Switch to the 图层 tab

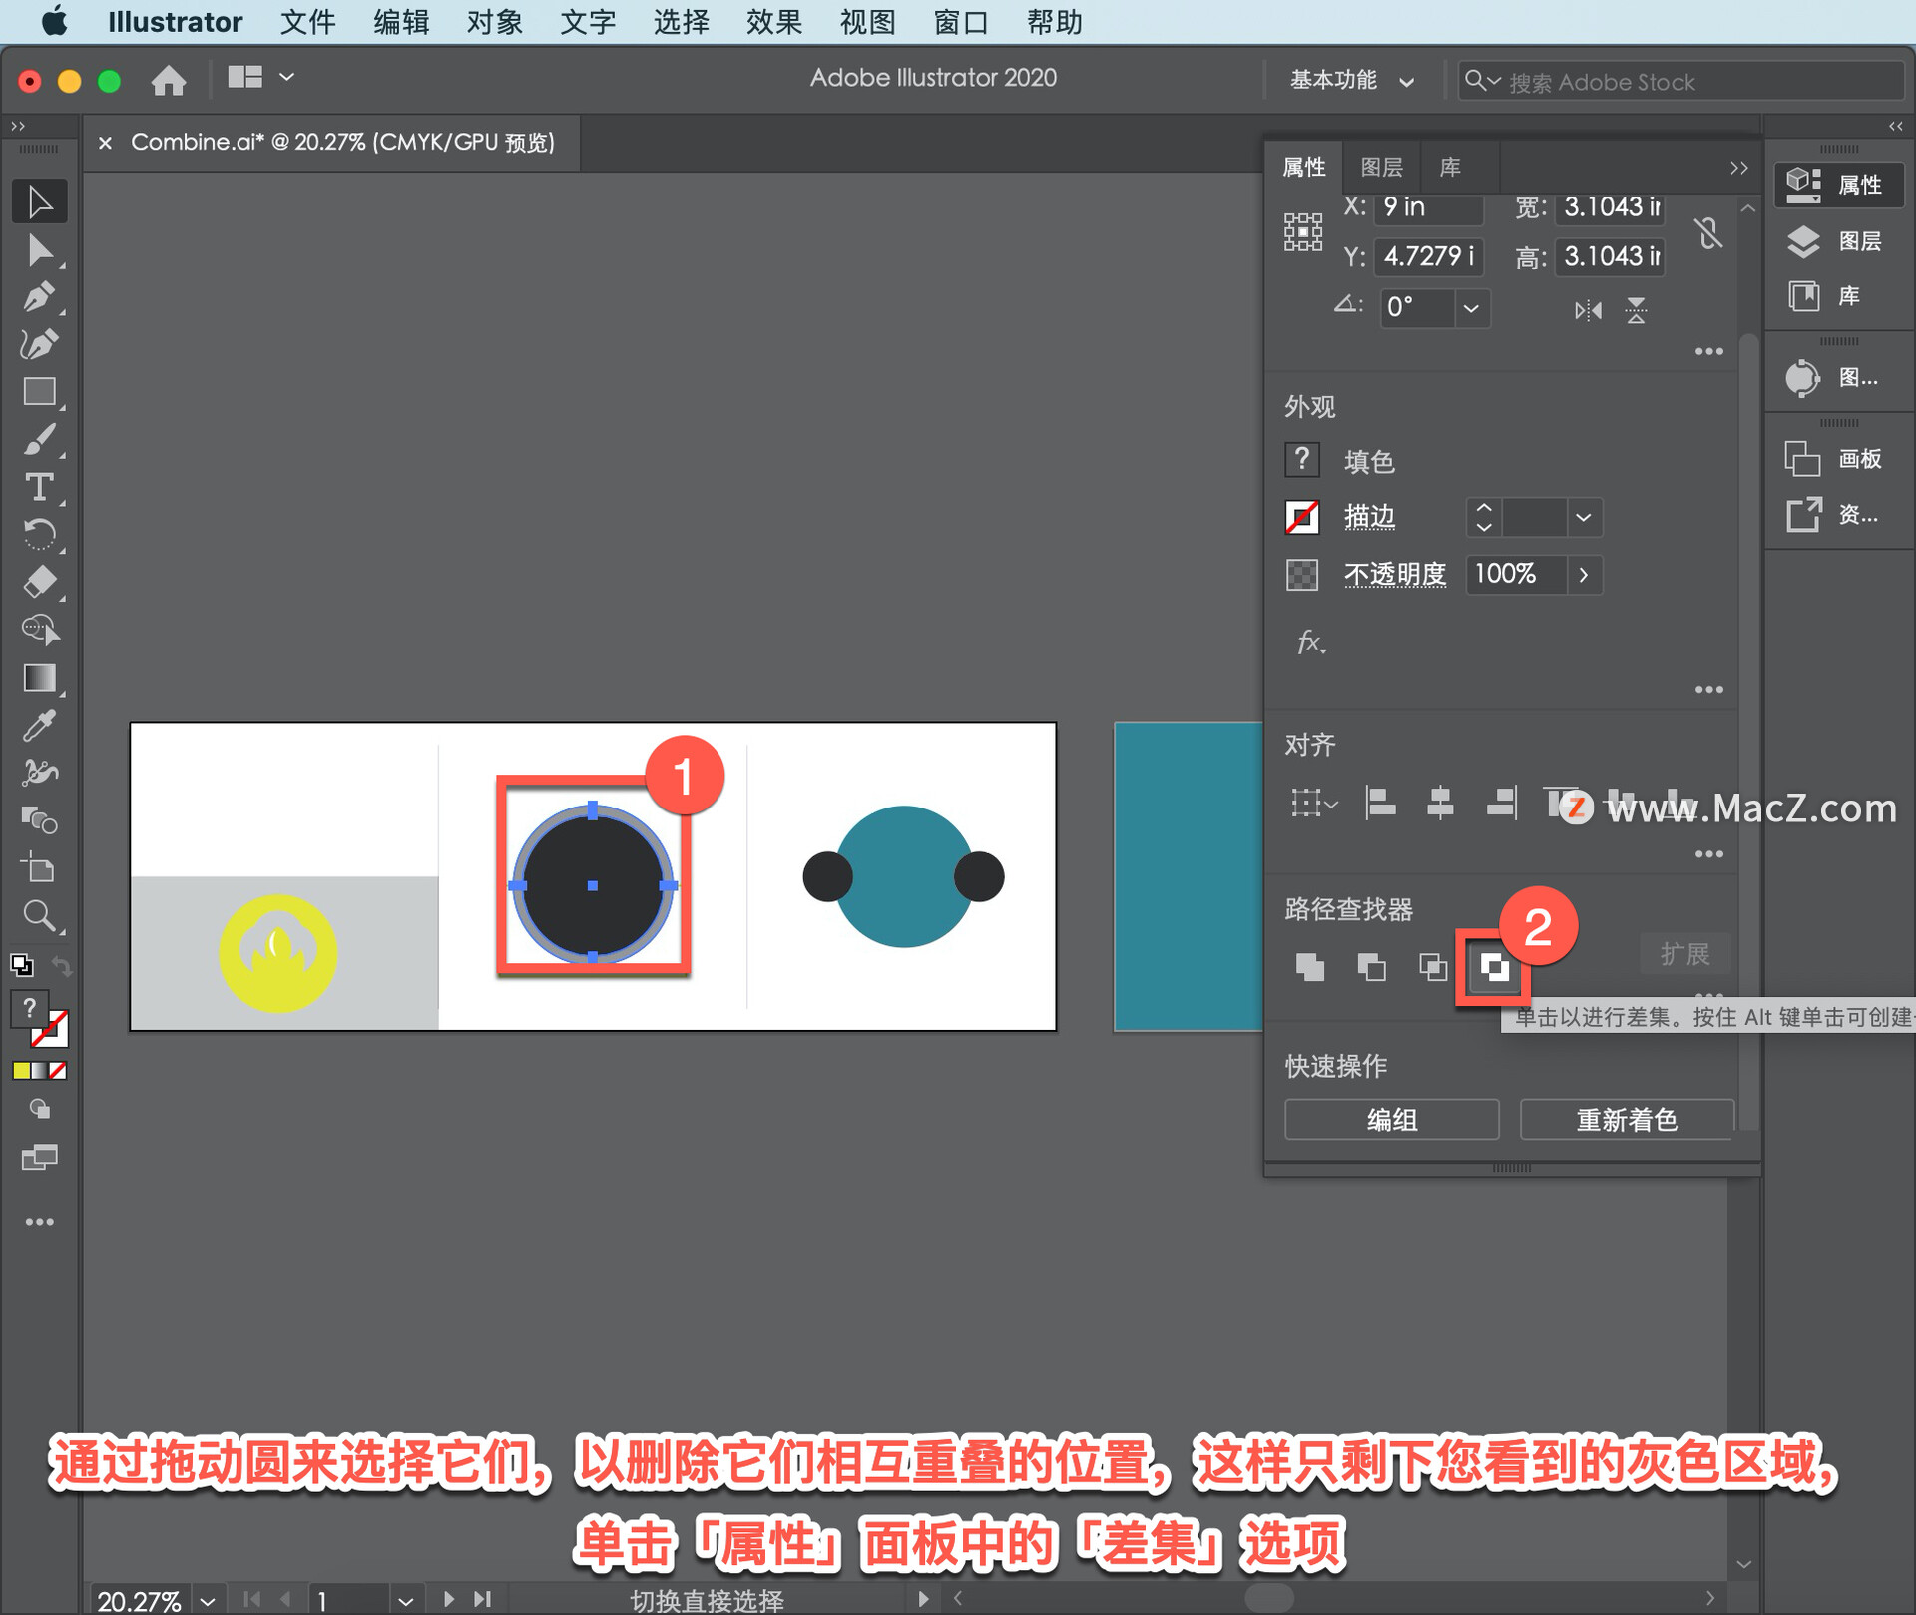pyautogui.click(x=1381, y=167)
